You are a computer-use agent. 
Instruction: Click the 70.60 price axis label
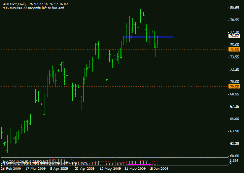tap(234, 82)
